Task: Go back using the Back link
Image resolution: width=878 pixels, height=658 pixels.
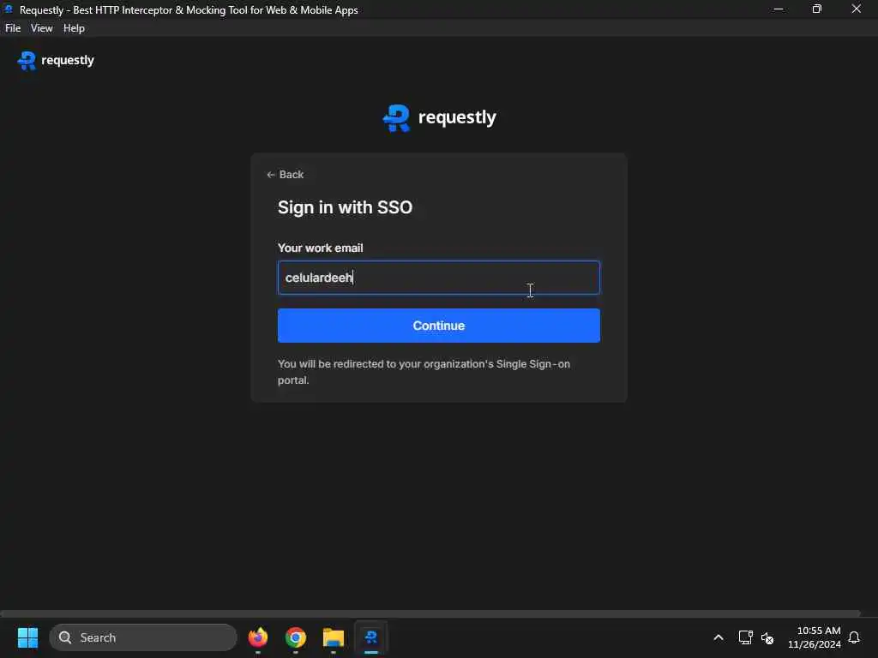Action: coord(285,175)
